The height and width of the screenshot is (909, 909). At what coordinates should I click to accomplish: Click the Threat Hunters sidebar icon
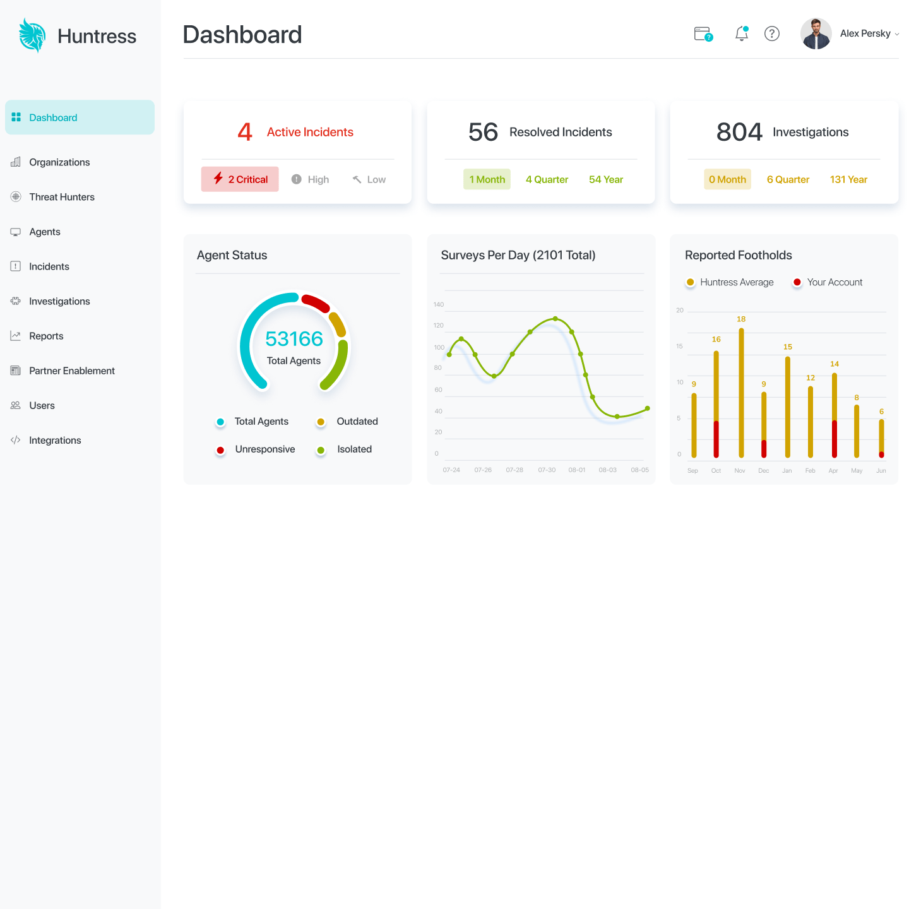(16, 197)
